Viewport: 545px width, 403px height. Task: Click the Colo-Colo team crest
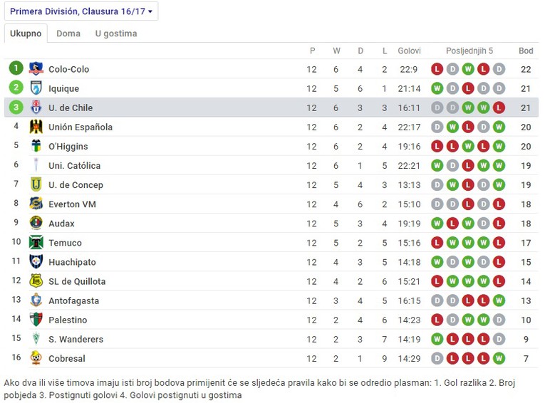(x=36, y=69)
